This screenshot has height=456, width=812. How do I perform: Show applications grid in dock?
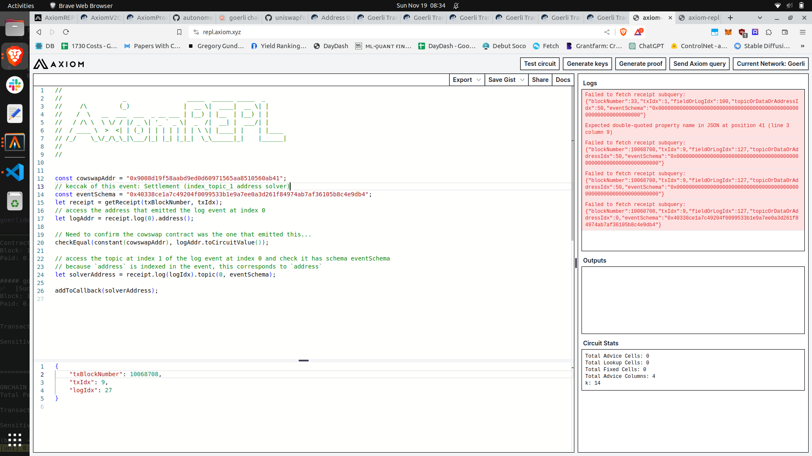click(x=15, y=440)
